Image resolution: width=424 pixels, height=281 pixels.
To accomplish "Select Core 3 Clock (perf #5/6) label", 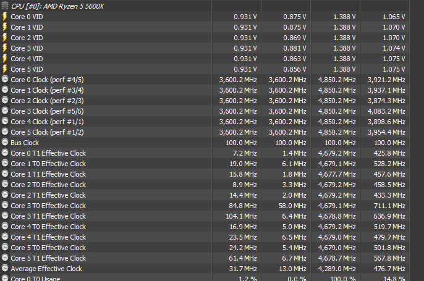I will pyautogui.click(x=48, y=111).
